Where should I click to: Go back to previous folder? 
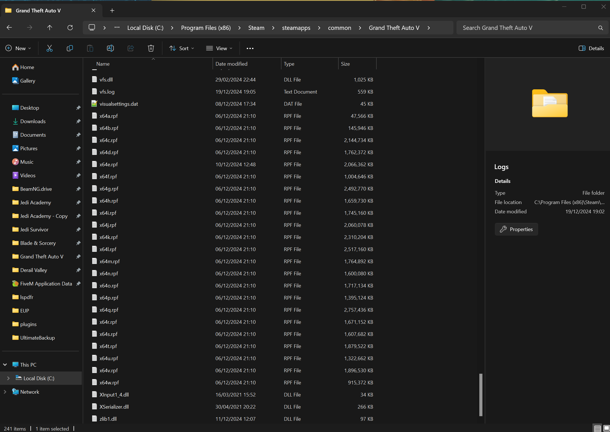pos(9,28)
